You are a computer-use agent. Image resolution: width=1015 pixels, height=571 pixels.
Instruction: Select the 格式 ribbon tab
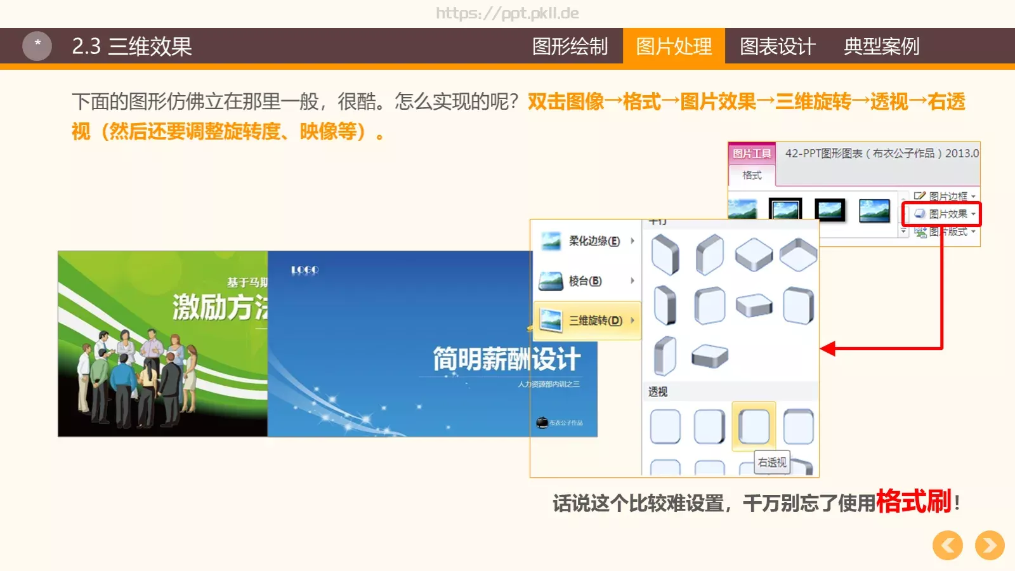tap(752, 175)
